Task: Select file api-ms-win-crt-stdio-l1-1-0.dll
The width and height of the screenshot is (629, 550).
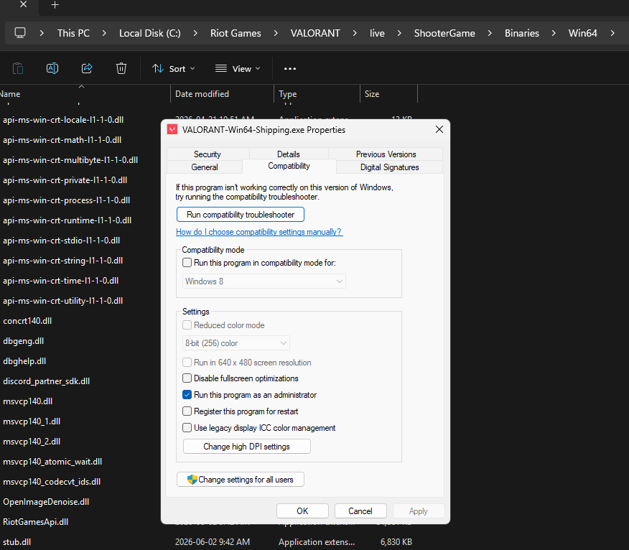Action: 61,241
